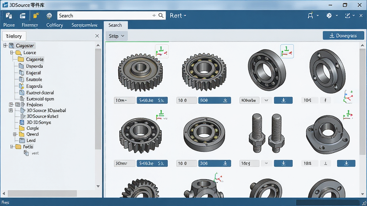
Task: Click the gear toolbar icon beside Search
Action: pos(49,16)
